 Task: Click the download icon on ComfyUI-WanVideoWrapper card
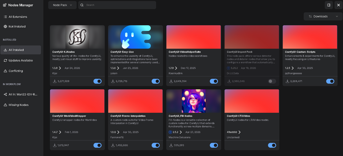(55, 145)
